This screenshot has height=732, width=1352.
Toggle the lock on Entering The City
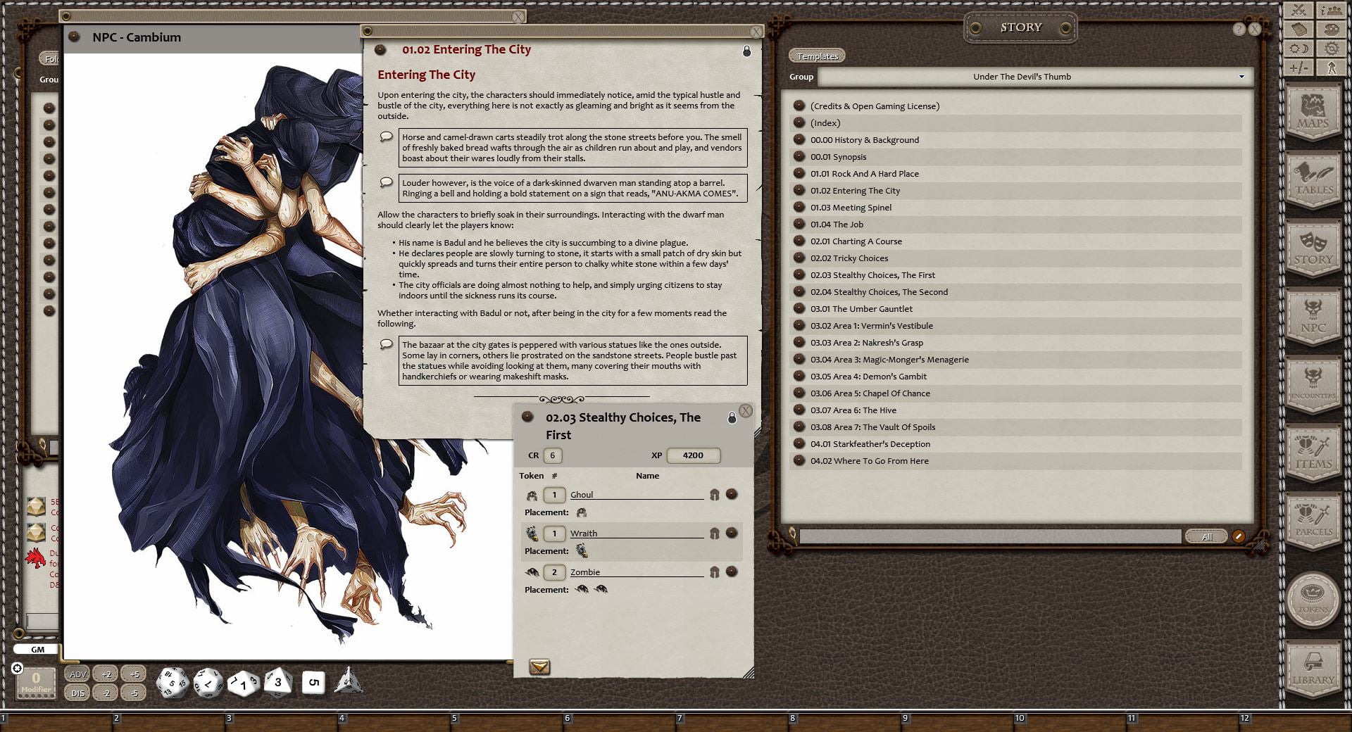coord(746,51)
